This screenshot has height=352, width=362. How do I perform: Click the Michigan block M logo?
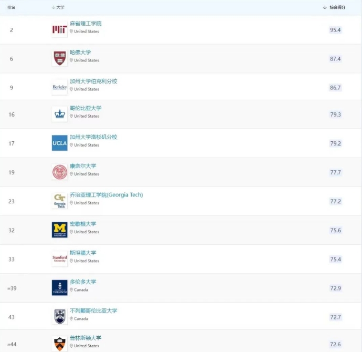[60, 230]
